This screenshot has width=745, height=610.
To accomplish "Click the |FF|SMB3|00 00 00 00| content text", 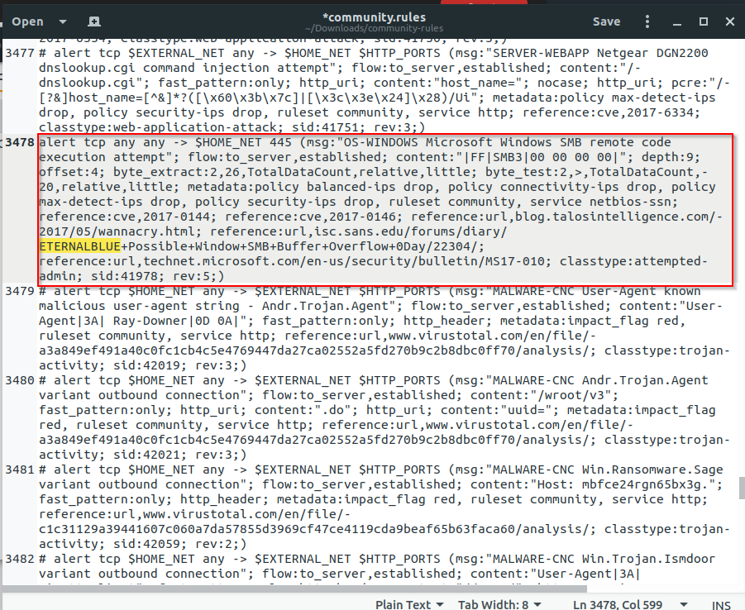I will point(541,157).
